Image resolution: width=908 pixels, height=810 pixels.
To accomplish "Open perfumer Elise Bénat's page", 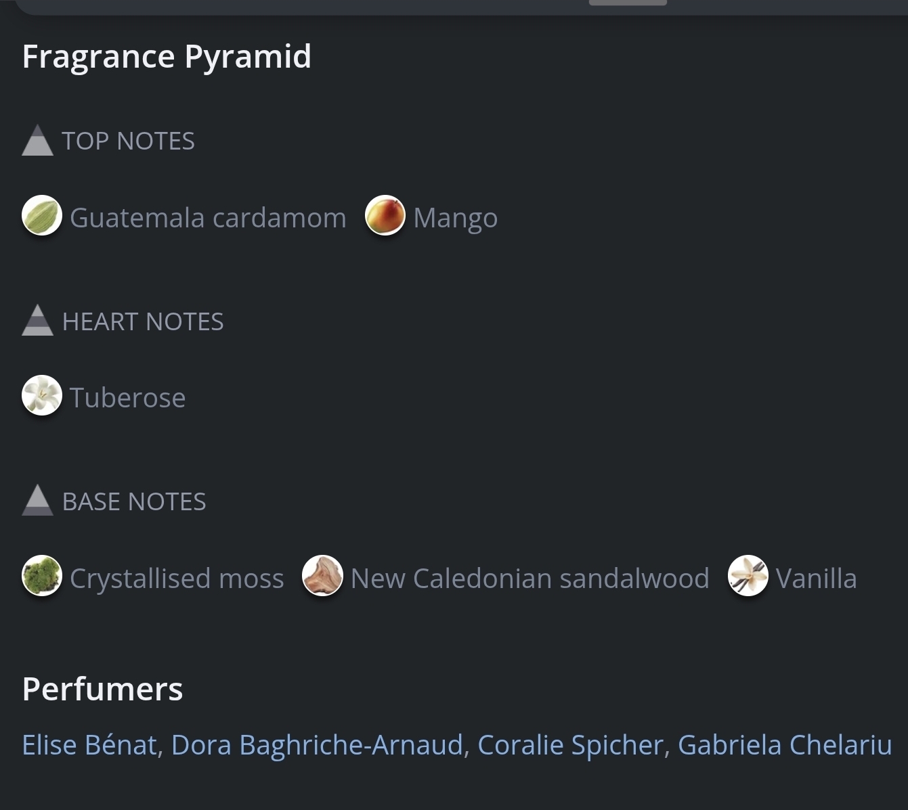I will [x=89, y=745].
